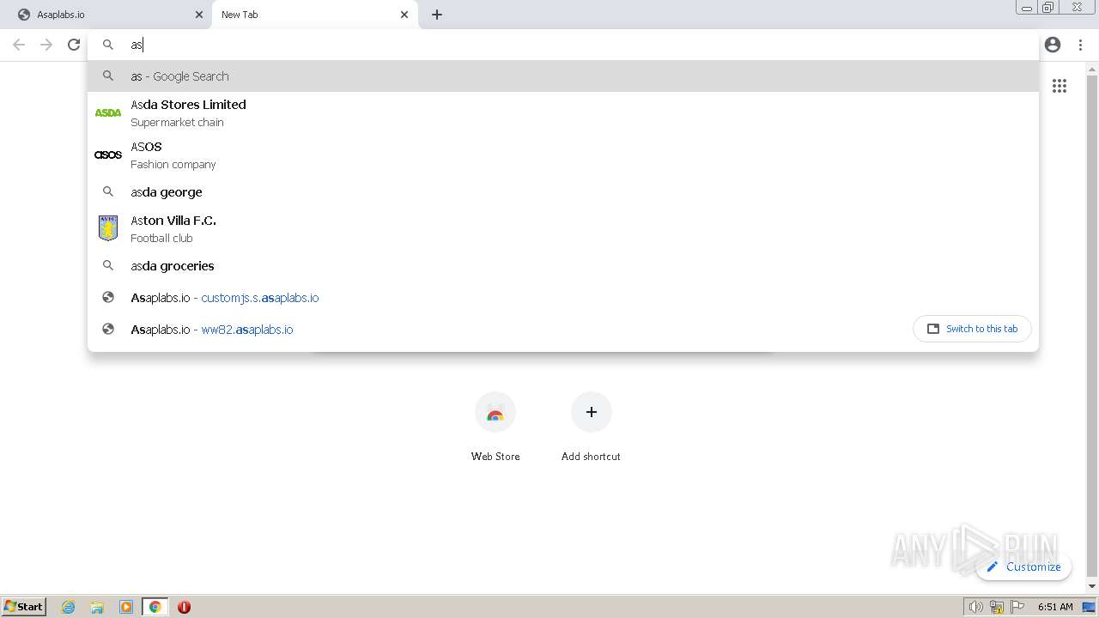Screen dimensions: 1099x618
Task: Click the Chrome taskbar icon
Action: pos(155,607)
